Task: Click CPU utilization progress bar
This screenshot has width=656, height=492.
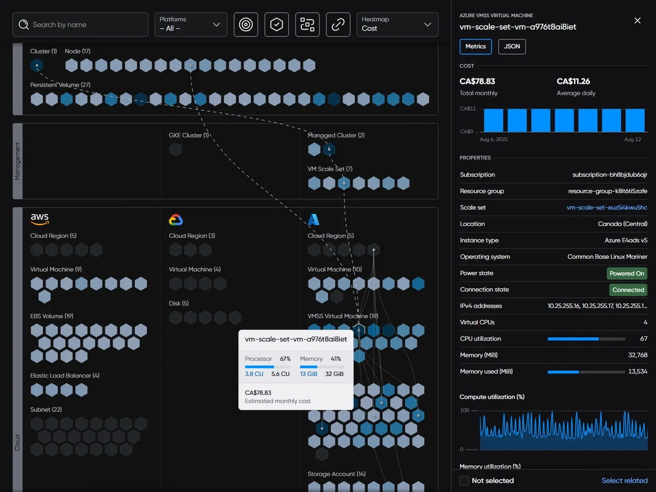Action: pos(586,339)
